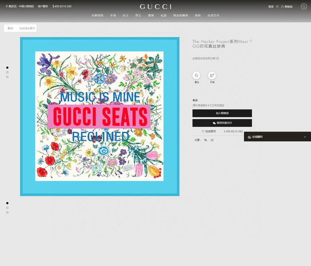
Task: Select filled dot in upper image pager
Action: tap(8, 67)
